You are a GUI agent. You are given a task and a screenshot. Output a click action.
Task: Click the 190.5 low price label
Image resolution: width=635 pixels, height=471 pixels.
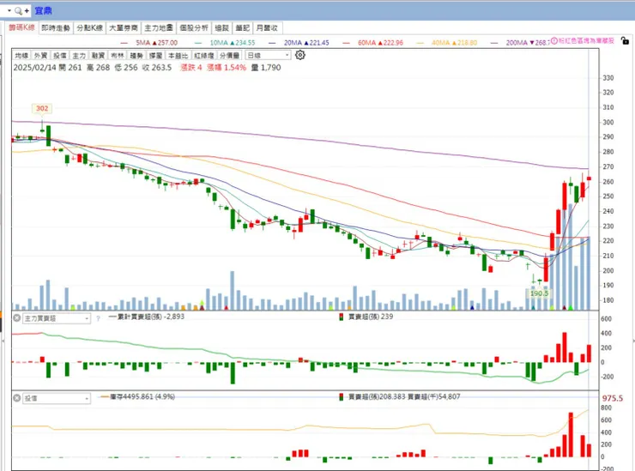point(540,293)
